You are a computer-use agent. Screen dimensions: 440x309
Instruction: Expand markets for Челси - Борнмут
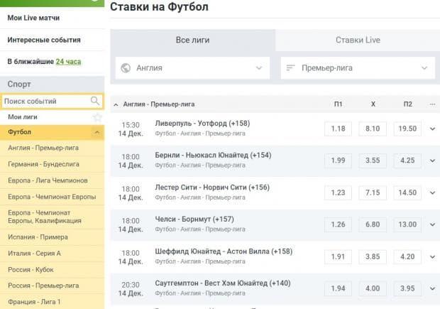(x=432, y=224)
